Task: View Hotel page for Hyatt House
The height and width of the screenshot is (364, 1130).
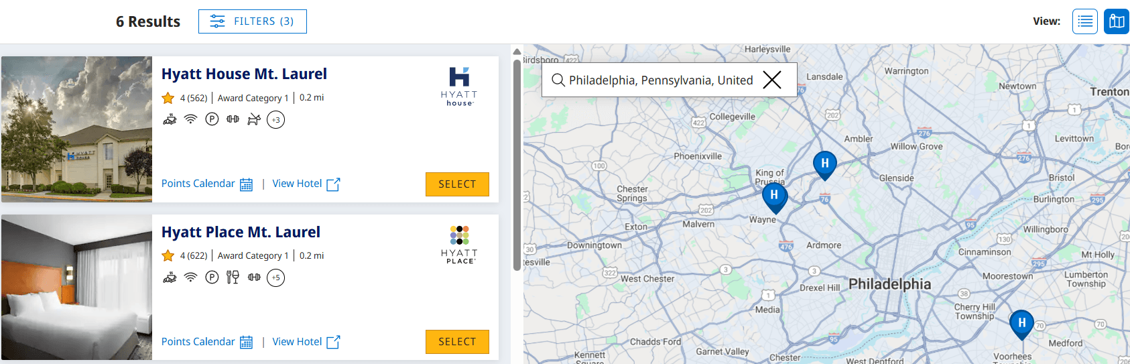Action: (x=306, y=184)
